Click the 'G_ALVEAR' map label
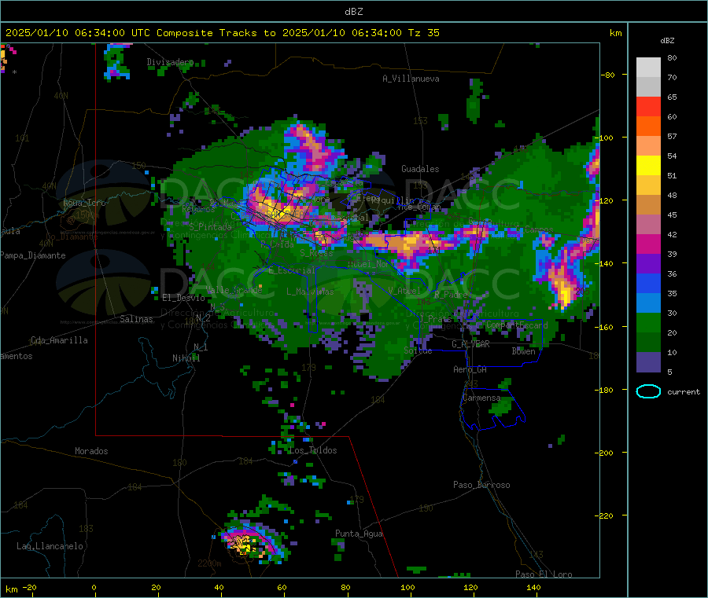 (470, 344)
